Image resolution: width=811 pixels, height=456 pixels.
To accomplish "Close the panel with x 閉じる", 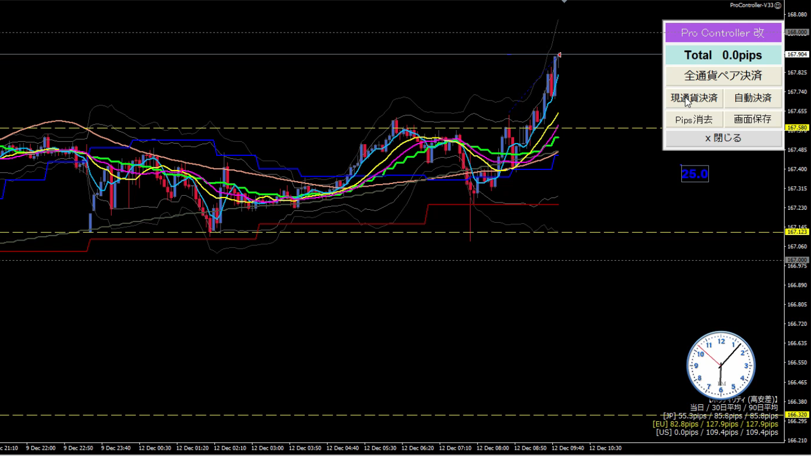I will pyautogui.click(x=723, y=138).
